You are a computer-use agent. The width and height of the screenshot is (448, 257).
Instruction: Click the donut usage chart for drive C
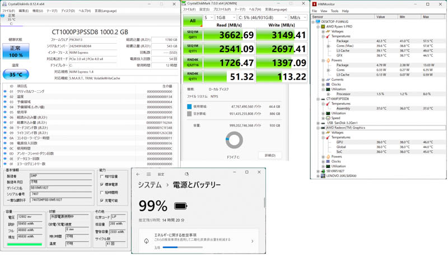pos(234,140)
